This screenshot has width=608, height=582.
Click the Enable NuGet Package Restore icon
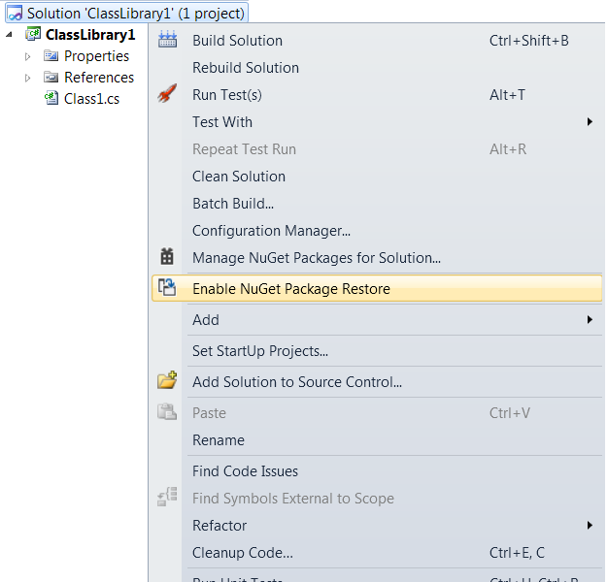(x=167, y=288)
